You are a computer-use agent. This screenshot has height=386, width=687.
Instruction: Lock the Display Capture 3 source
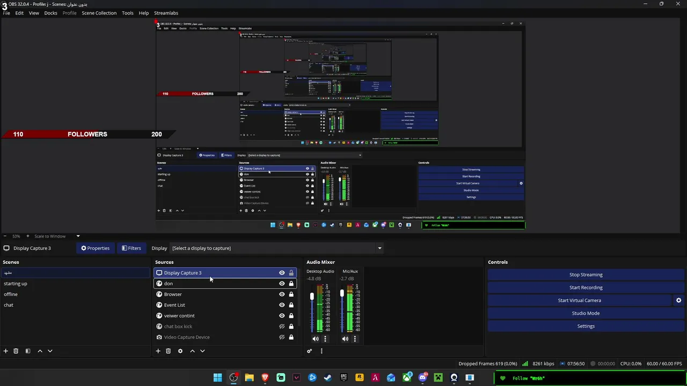coord(291,273)
